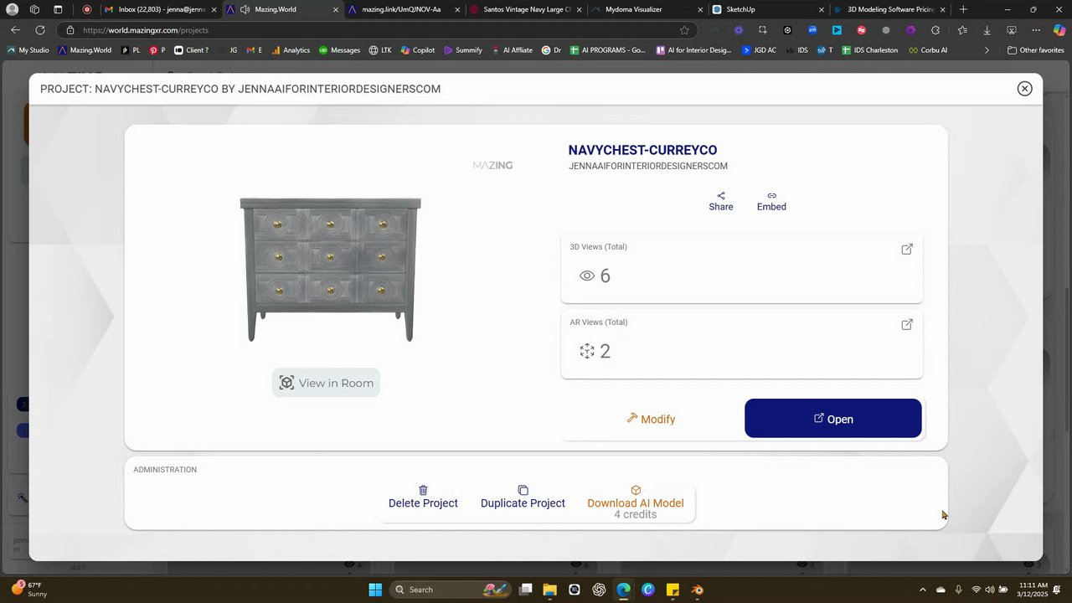The width and height of the screenshot is (1072, 603).
Task: Open the Mazing.World bookmark
Action: pyautogui.click(x=85, y=50)
